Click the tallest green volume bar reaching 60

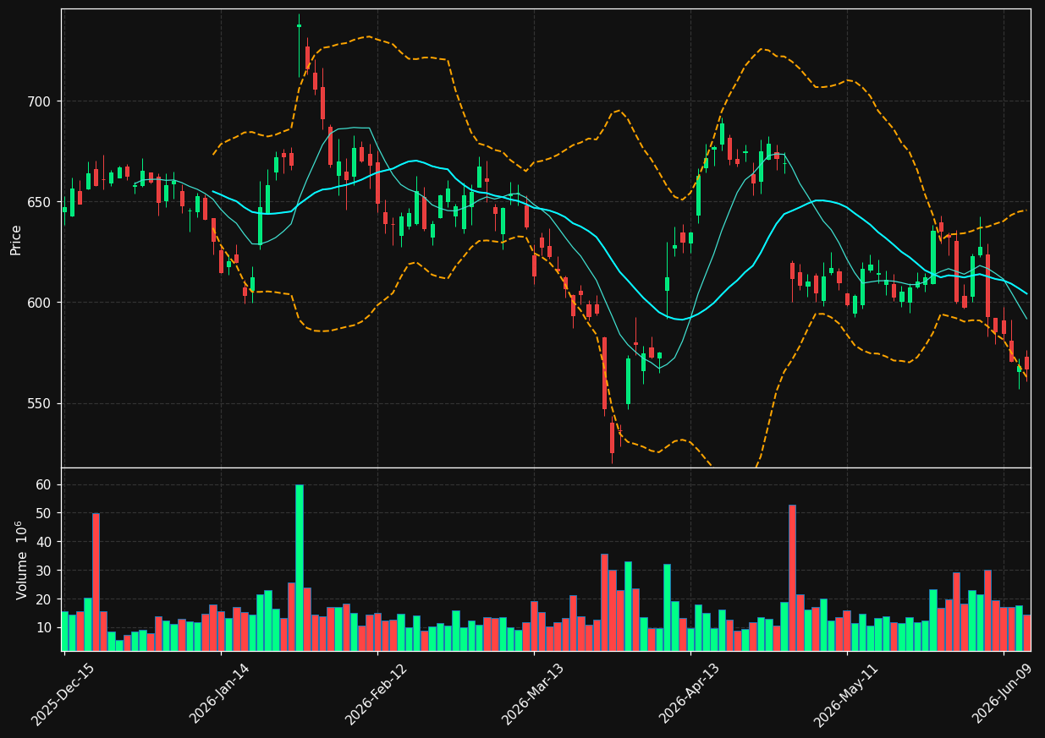[x=299, y=567]
